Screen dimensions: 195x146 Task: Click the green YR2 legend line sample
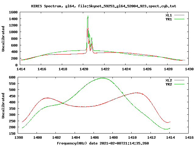[x=179, y=84]
